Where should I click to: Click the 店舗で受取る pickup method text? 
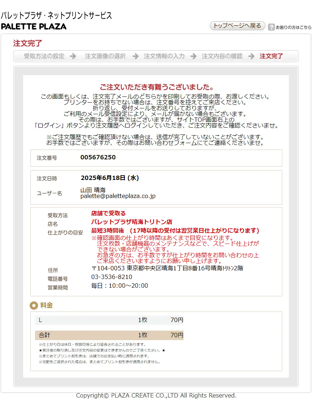point(109,214)
